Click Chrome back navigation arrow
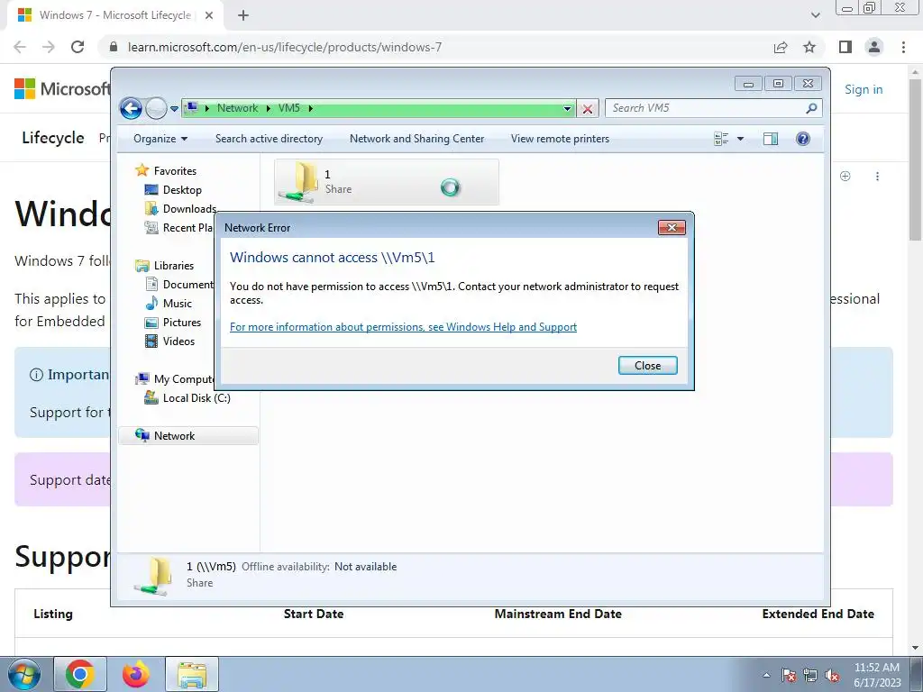The image size is (923, 692). coord(20,47)
